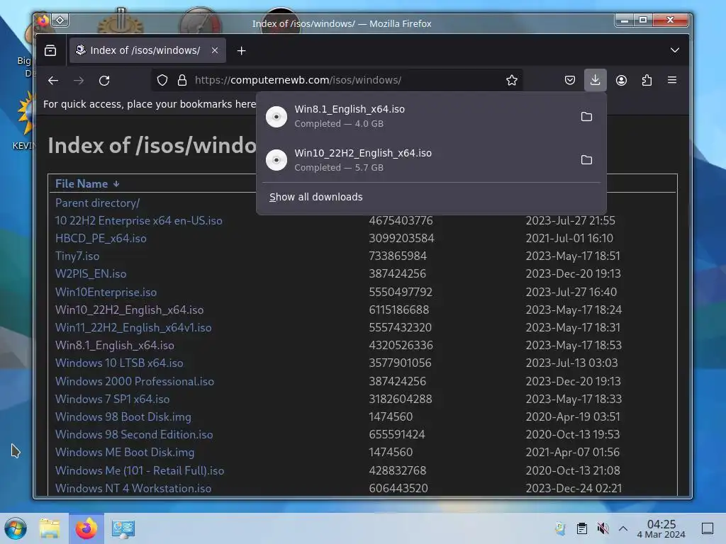
Task: Click the date 2021-Jul-01 16:10
Action: pos(569,238)
